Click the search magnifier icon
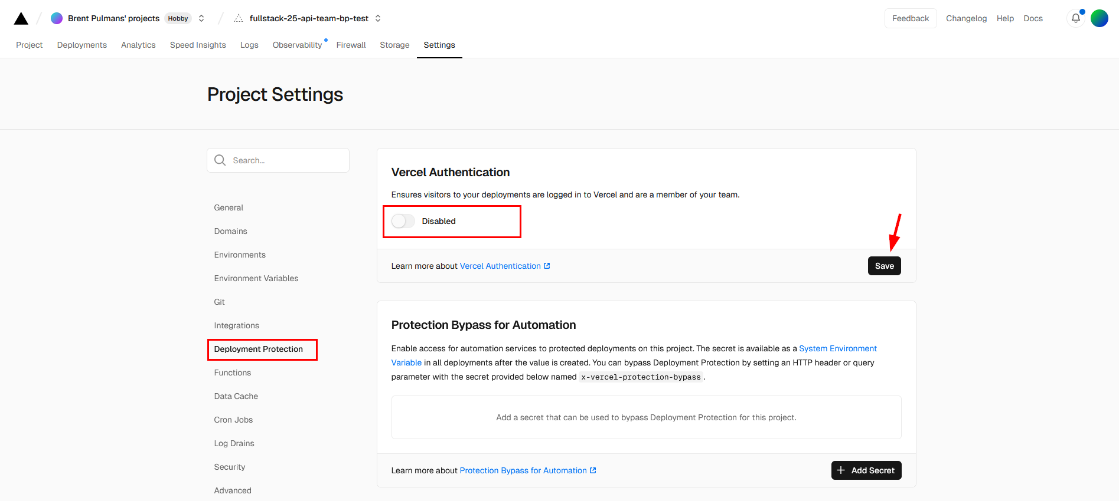 click(x=220, y=160)
